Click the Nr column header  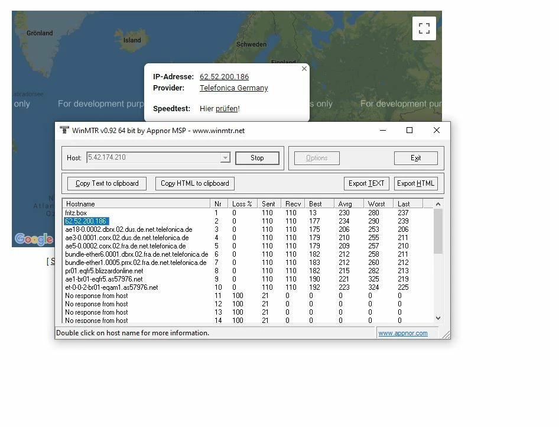(219, 203)
